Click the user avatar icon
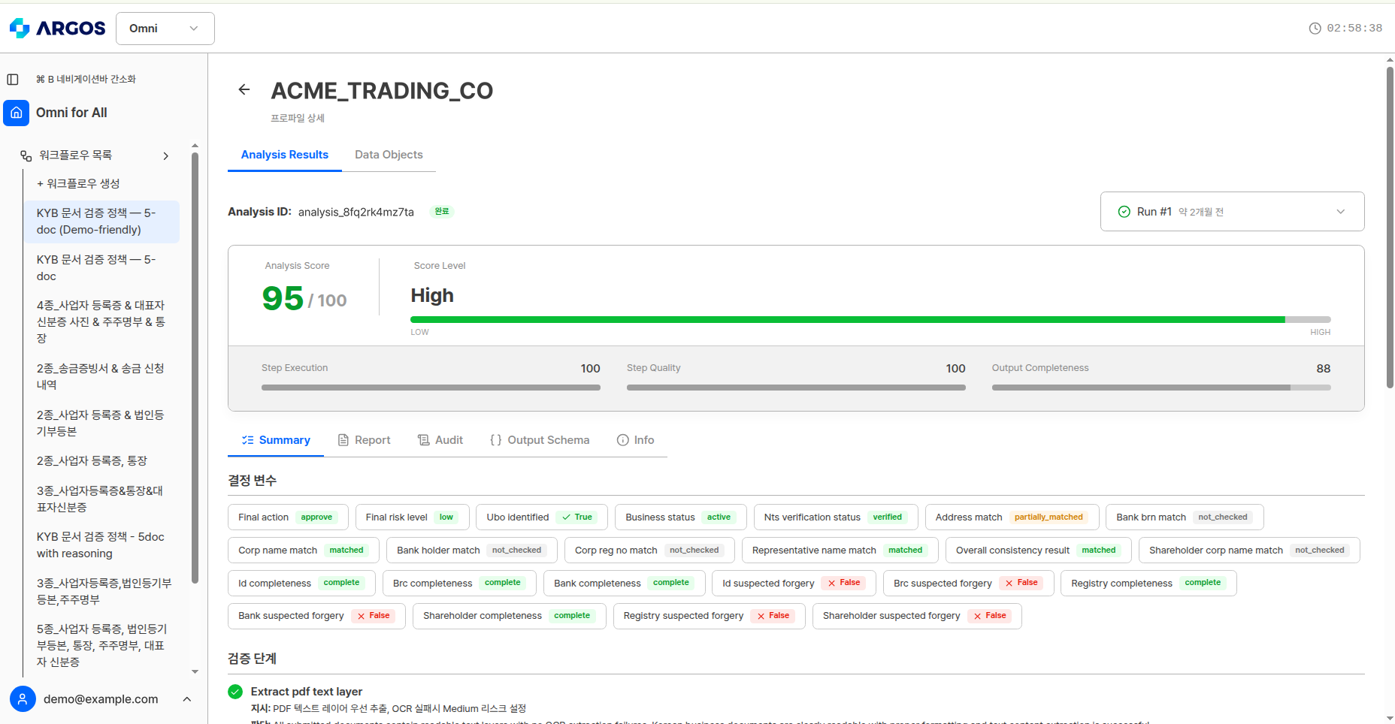This screenshot has height=724, width=1395. [x=23, y=699]
